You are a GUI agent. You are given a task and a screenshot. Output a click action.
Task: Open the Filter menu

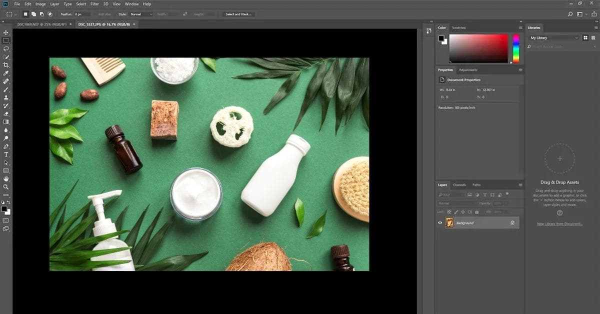(x=94, y=4)
